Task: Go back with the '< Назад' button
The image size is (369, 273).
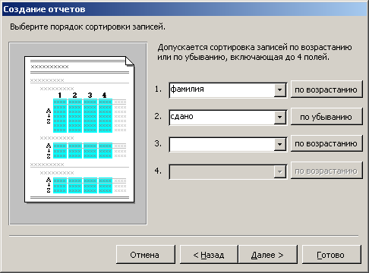Action: click(209, 255)
